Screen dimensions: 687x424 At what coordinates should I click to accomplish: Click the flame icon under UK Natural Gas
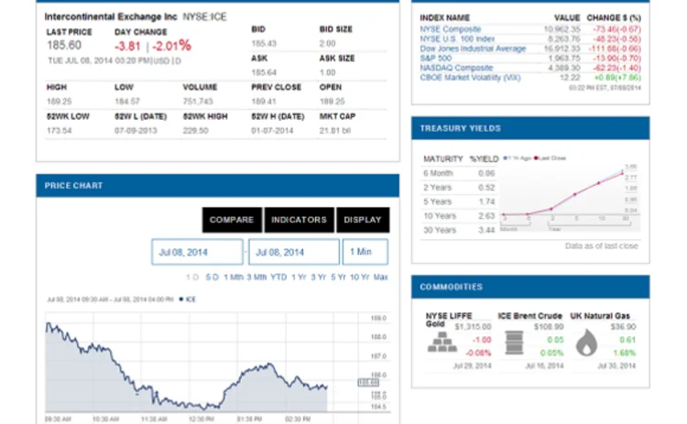586,342
